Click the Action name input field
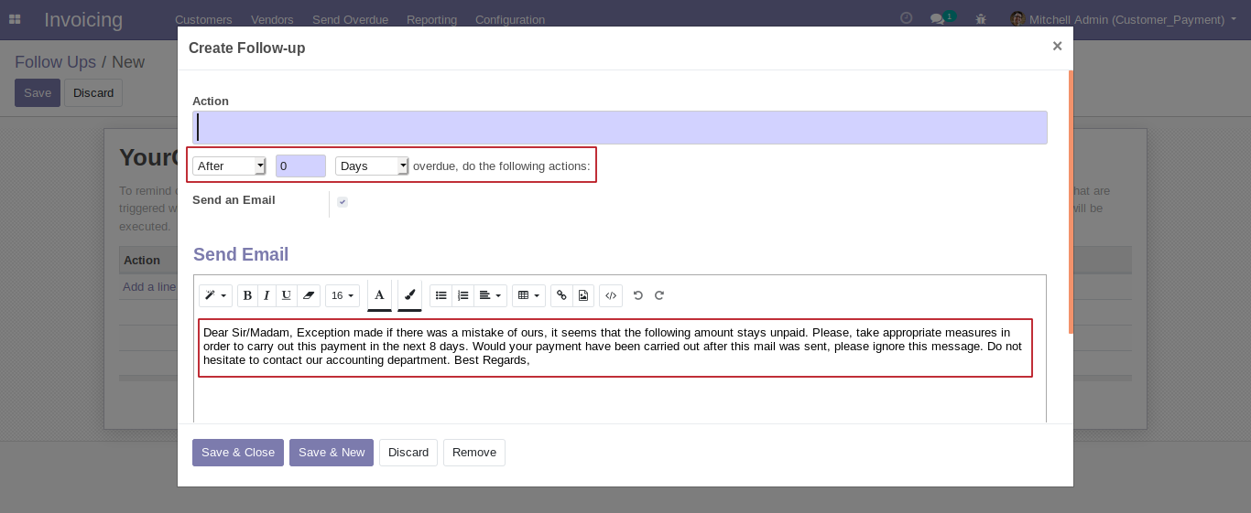Screen dimensions: 1251x513 (x=620, y=127)
